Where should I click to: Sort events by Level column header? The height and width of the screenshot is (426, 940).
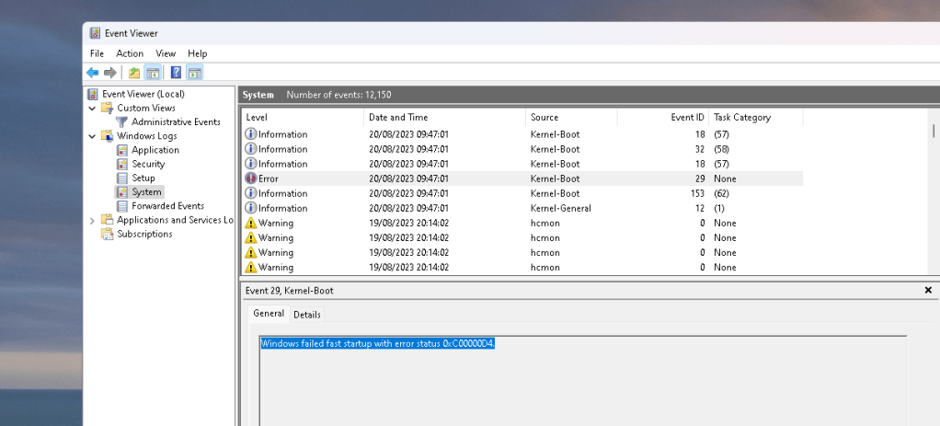pos(303,118)
